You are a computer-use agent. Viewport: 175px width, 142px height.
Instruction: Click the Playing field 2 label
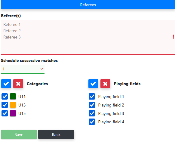(x=111, y=105)
